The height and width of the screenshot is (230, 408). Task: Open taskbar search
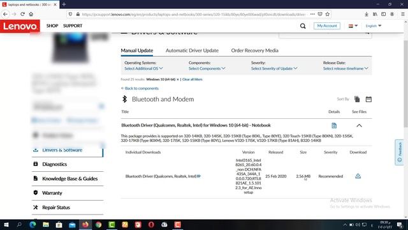pos(19,224)
